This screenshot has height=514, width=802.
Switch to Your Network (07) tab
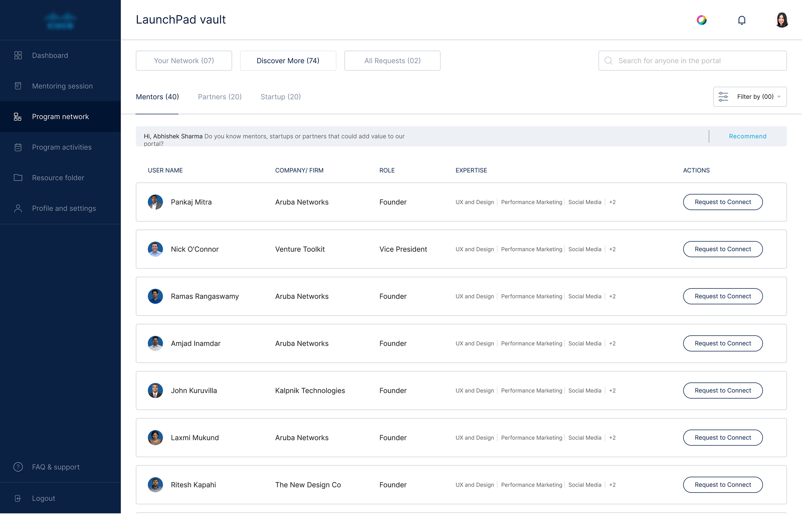coord(184,60)
